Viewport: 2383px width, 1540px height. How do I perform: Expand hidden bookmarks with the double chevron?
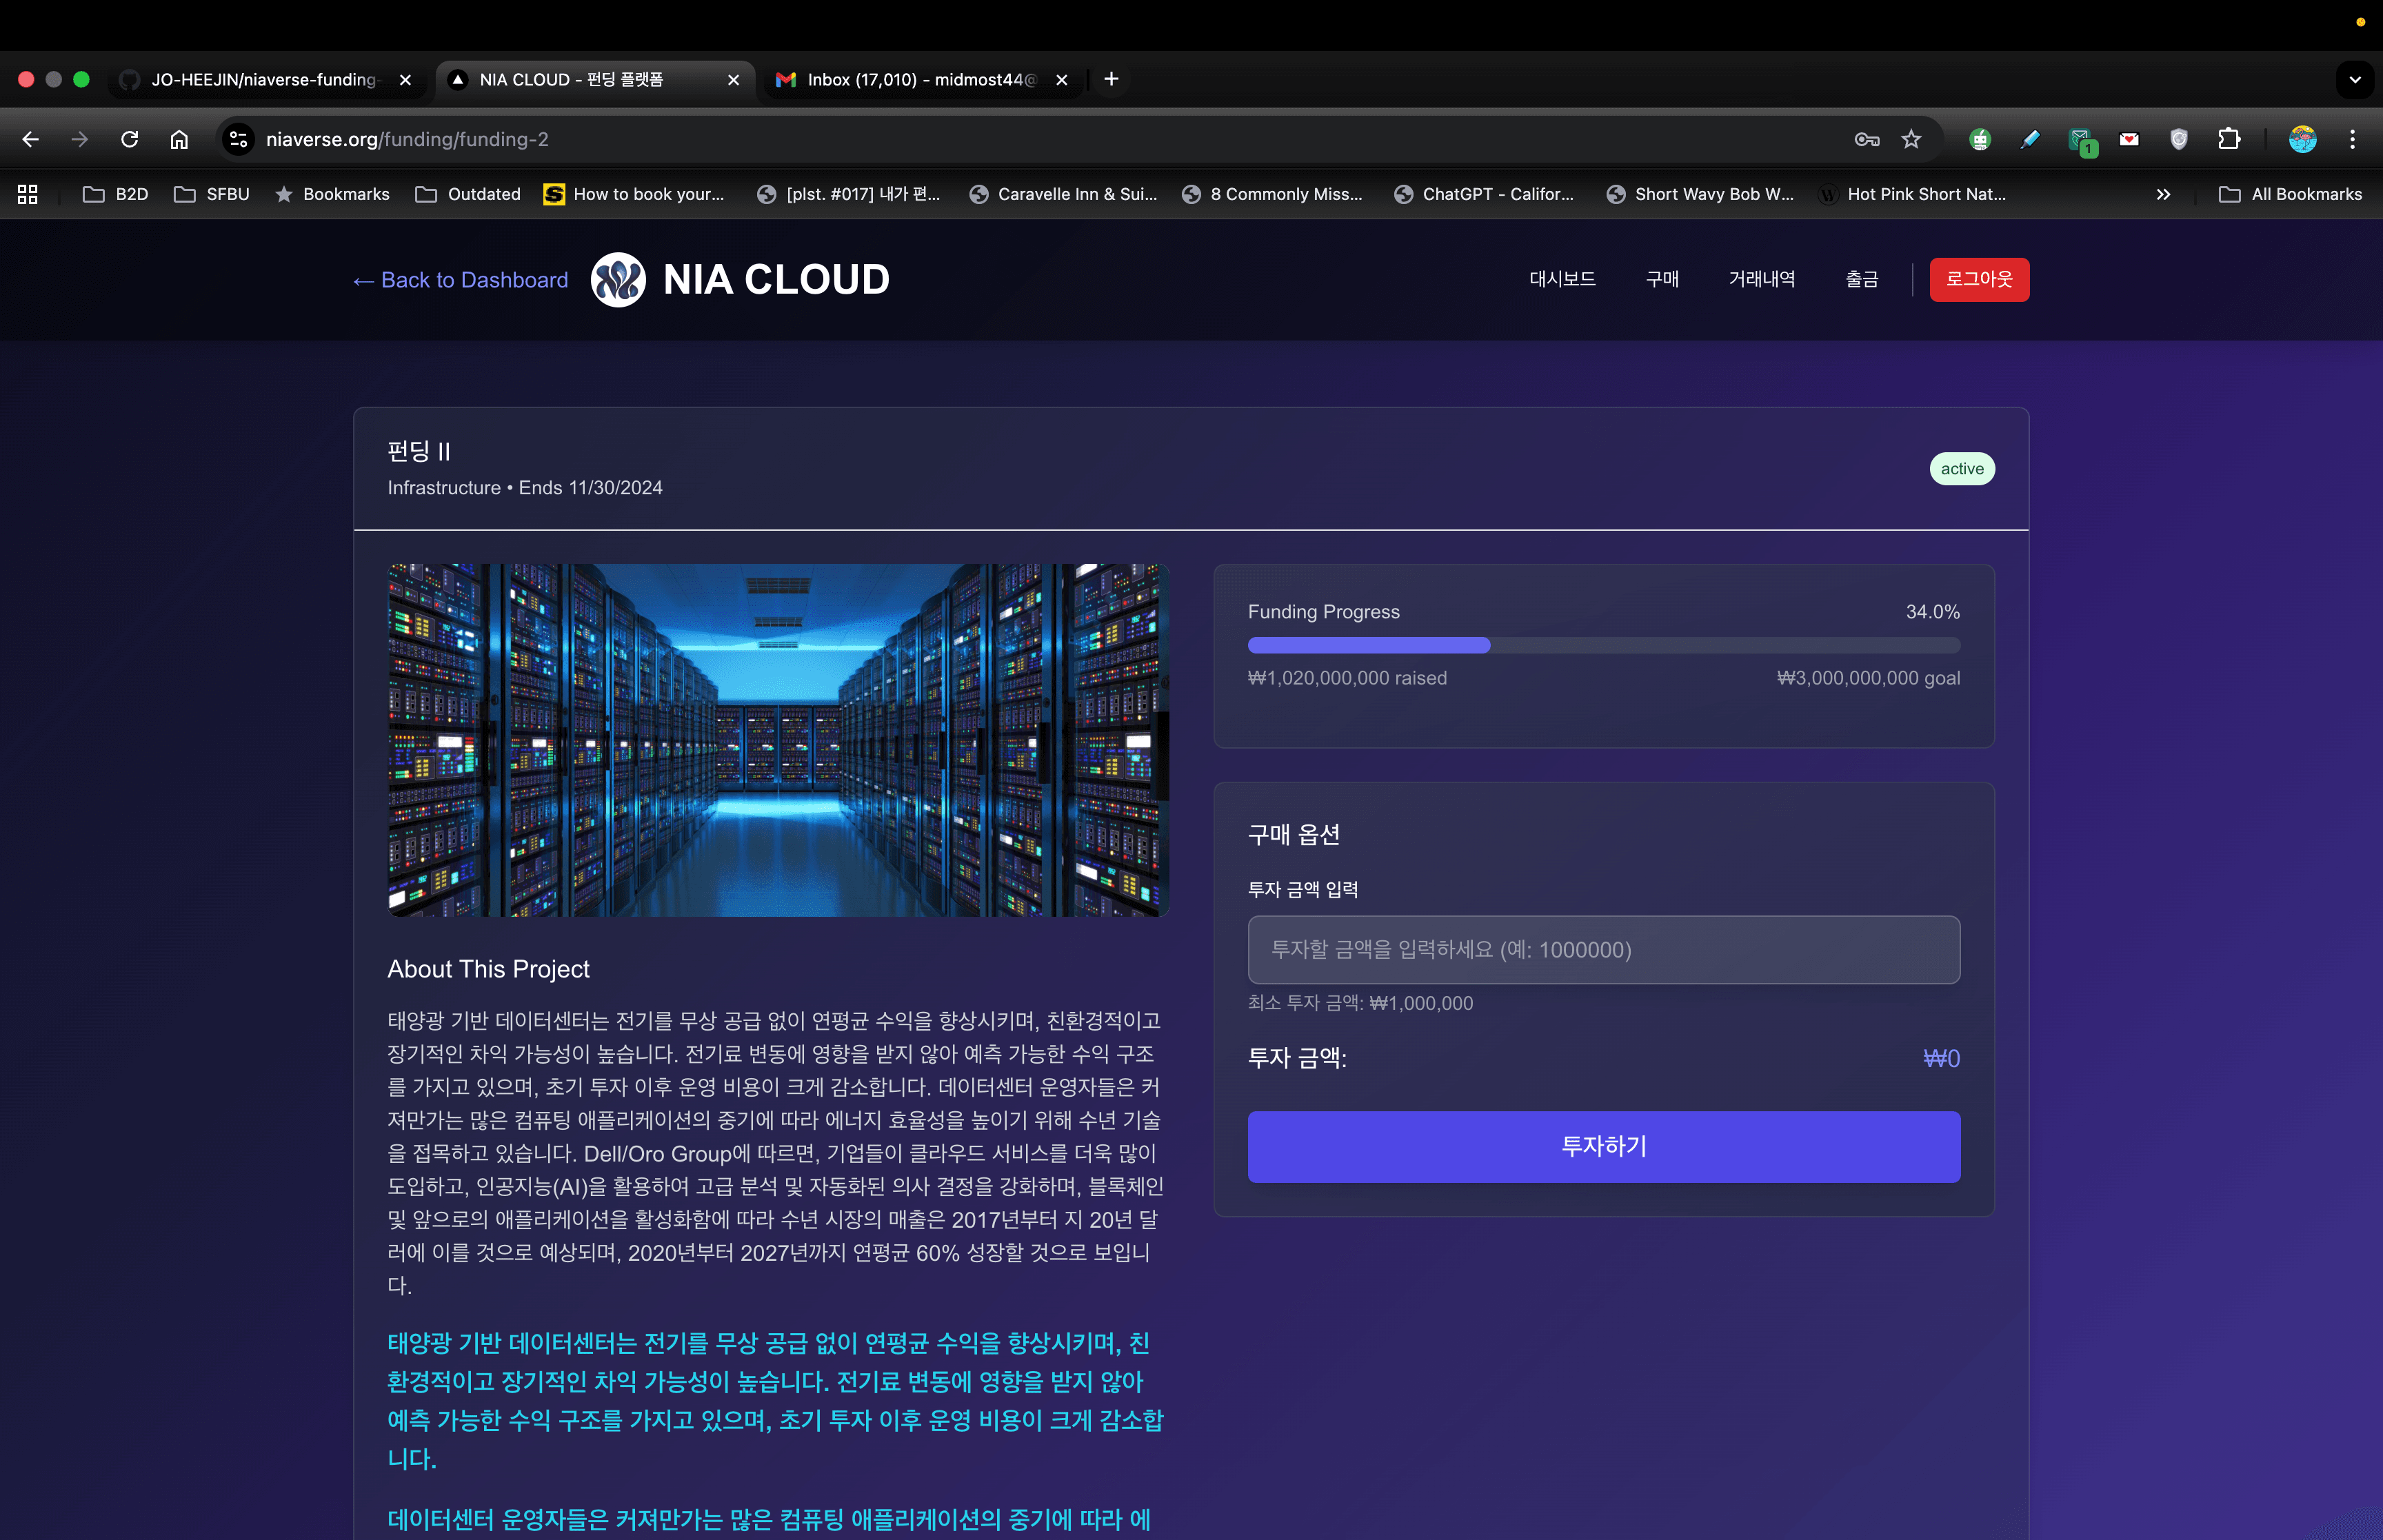(x=2163, y=194)
